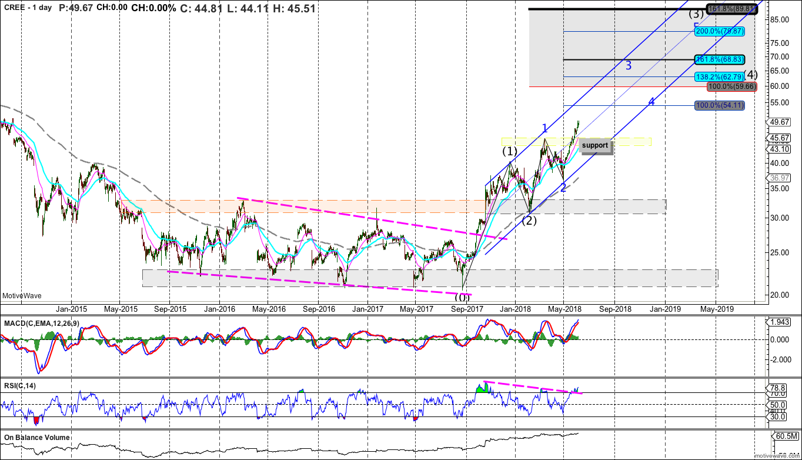Screen dimensions: 802x460
Task: Click the blue wave 4 label
Action: 651,102
